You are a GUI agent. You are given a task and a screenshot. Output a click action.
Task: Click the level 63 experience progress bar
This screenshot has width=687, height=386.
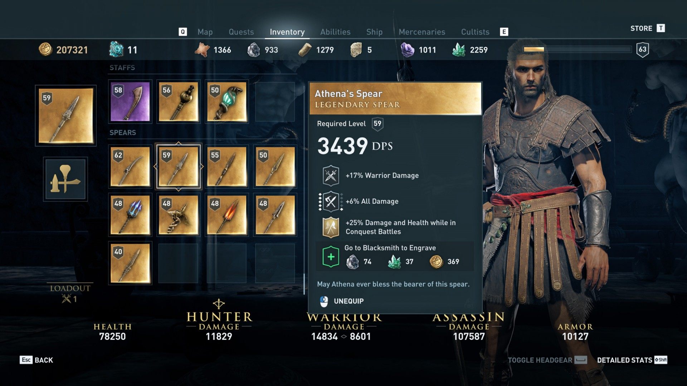pyautogui.click(x=577, y=49)
